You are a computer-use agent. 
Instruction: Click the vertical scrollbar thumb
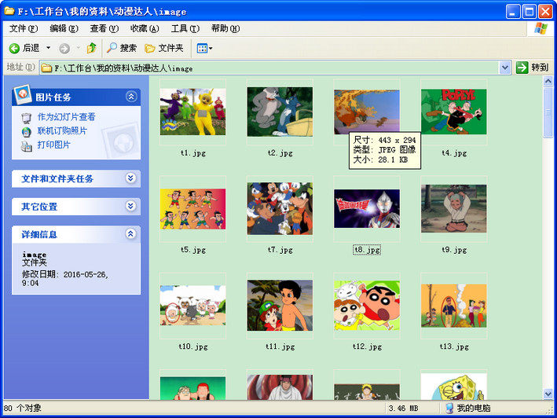pyautogui.click(x=548, y=112)
